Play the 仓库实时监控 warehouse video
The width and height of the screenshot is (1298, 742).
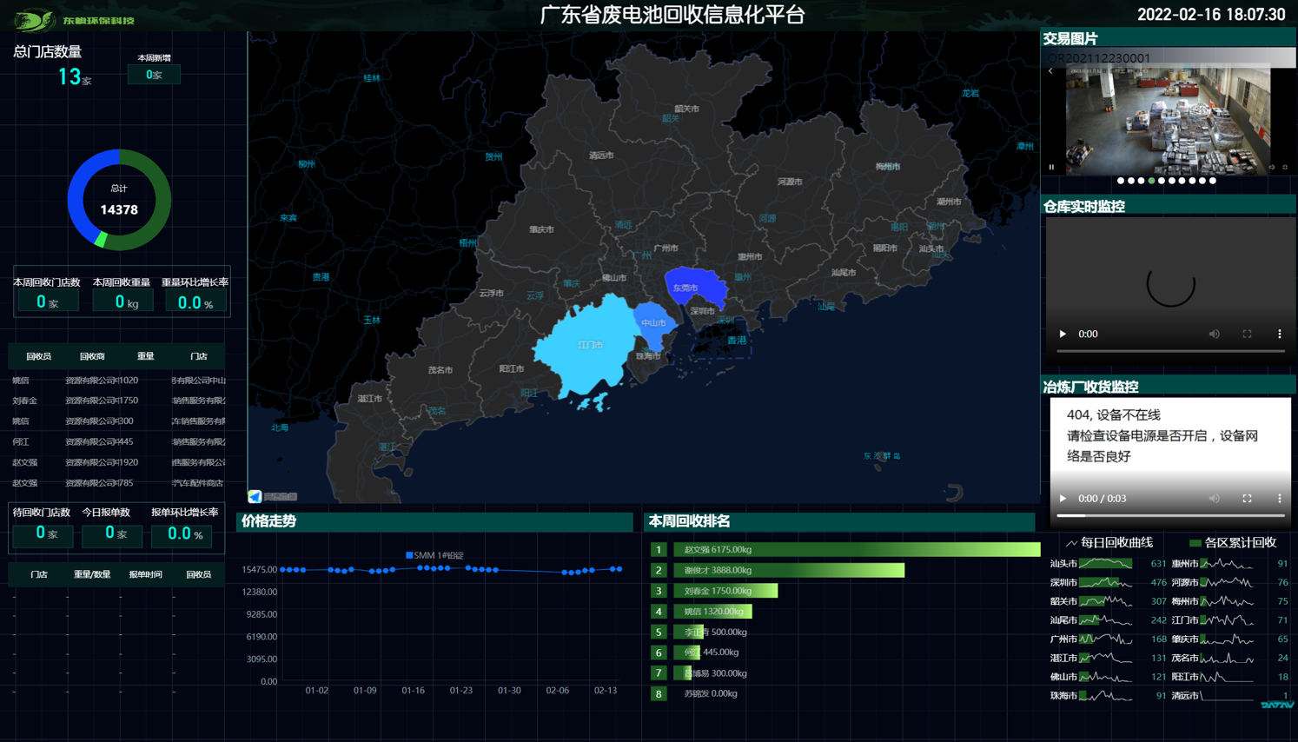[1063, 334]
